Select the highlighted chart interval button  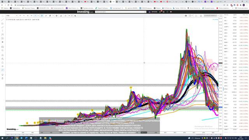coord(35,16)
